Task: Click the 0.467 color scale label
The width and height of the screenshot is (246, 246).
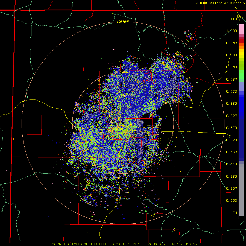Action: (232, 152)
